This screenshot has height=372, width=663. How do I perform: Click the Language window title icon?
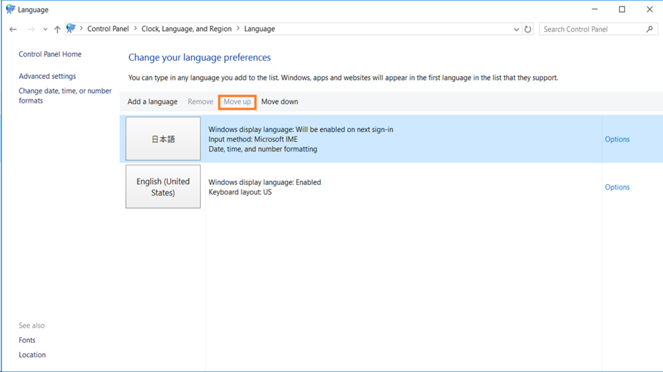(x=10, y=9)
